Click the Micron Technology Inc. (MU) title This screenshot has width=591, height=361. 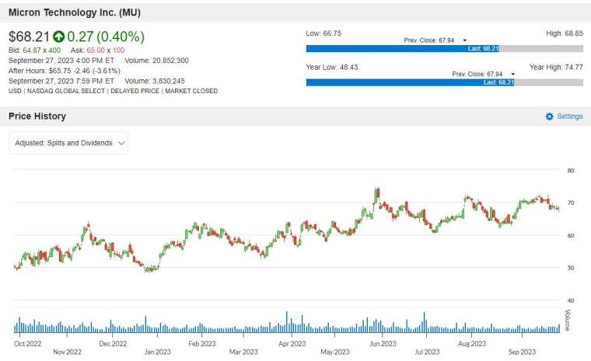[x=74, y=12]
